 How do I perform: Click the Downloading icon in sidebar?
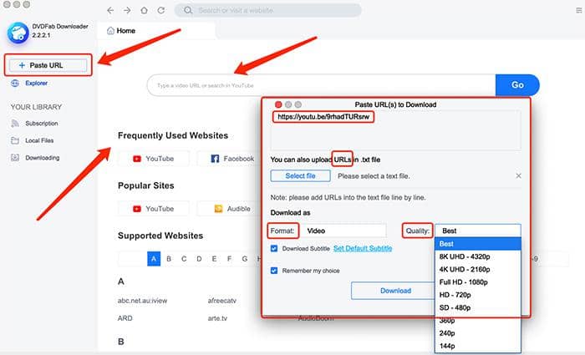(15, 158)
